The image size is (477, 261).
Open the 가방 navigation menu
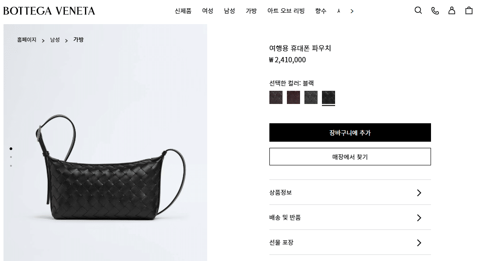coord(251,11)
